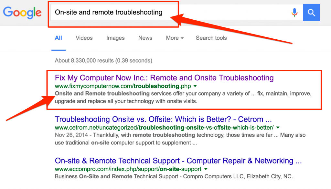
Task: Open Search tools options
Action: (211, 38)
